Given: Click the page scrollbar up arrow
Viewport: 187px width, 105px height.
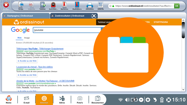Looking at the screenshot, I should tap(183, 20).
